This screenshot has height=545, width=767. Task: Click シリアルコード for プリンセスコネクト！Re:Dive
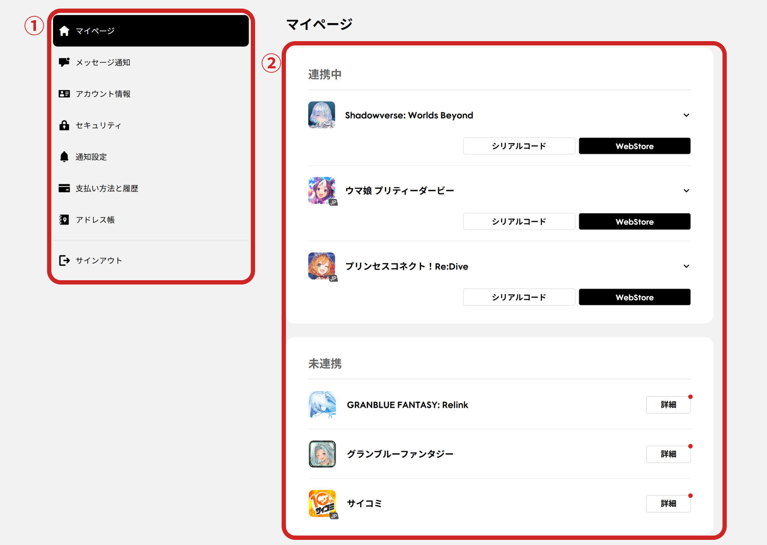click(x=519, y=297)
